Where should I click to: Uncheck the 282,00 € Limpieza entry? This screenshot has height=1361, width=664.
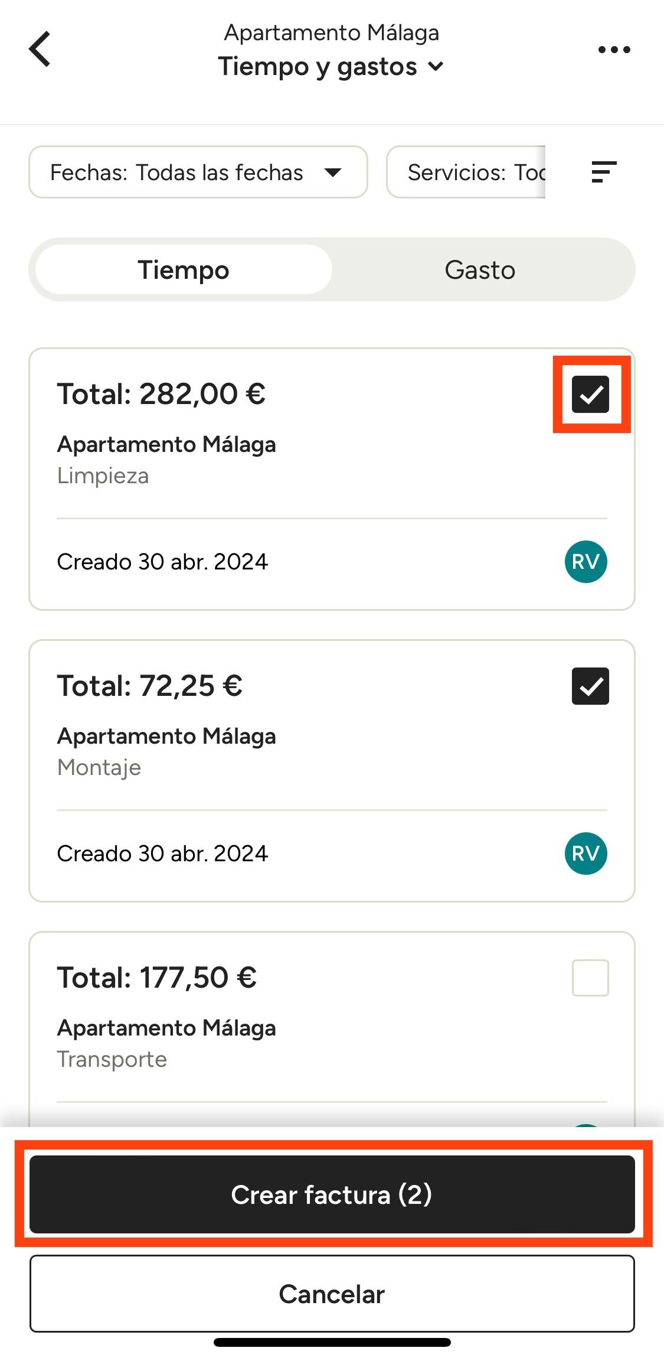point(590,394)
